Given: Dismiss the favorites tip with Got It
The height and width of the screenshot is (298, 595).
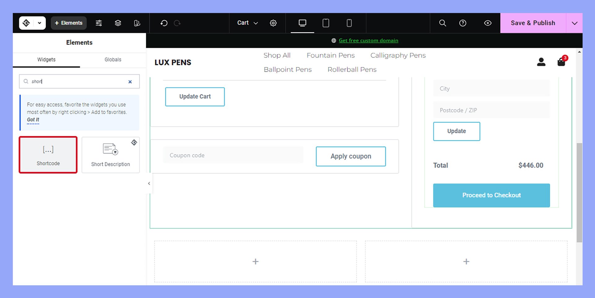Looking at the screenshot, I should pos(33,120).
